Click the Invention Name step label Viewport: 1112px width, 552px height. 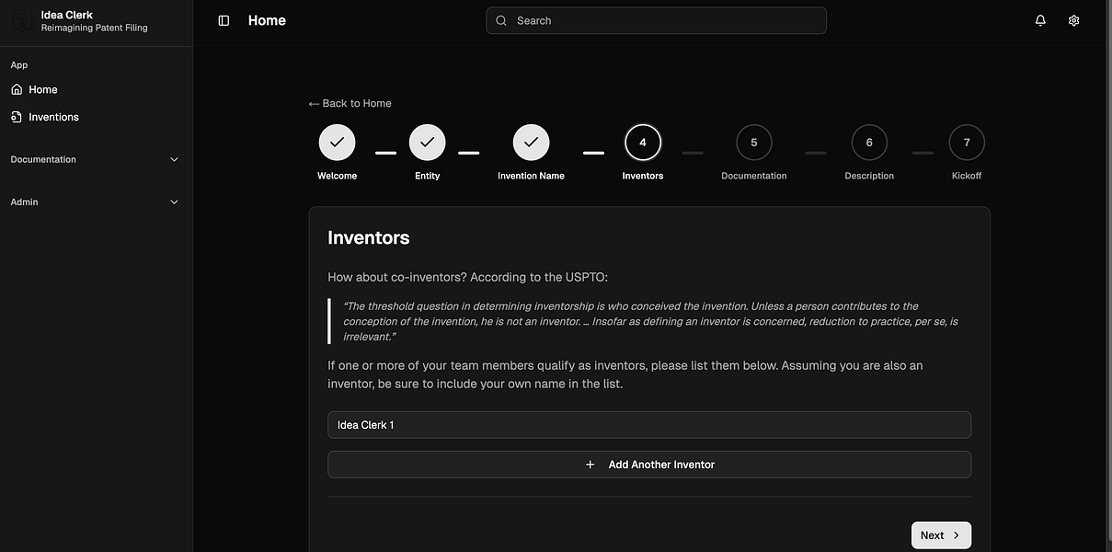[x=531, y=176]
